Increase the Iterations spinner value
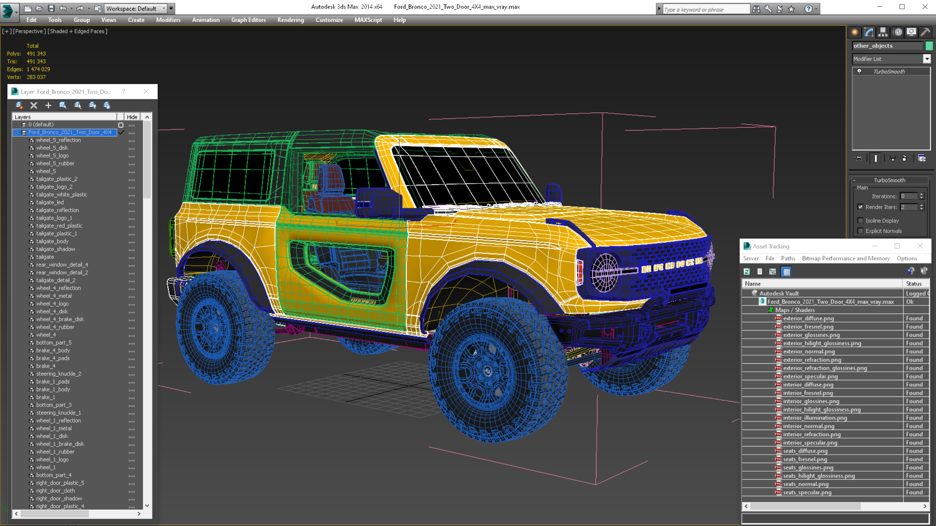Image resolution: width=936 pixels, height=526 pixels. [x=921, y=194]
